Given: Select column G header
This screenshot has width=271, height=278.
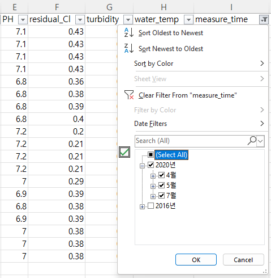Looking at the screenshot, I should (x=109, y=7).
